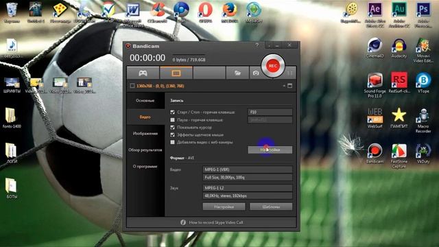This screenshot has width=439, height=247.
Task: Open format Настройки button at bottom
Action: [x=224, y=207]
